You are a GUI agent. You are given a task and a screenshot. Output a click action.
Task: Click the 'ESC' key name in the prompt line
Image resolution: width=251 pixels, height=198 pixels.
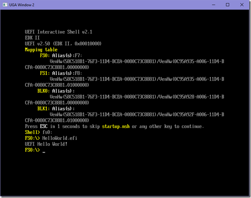pyautogui.click(x=44, y=126)
